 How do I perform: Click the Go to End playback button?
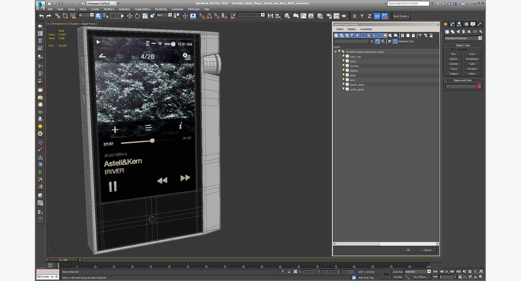[458, 272]
